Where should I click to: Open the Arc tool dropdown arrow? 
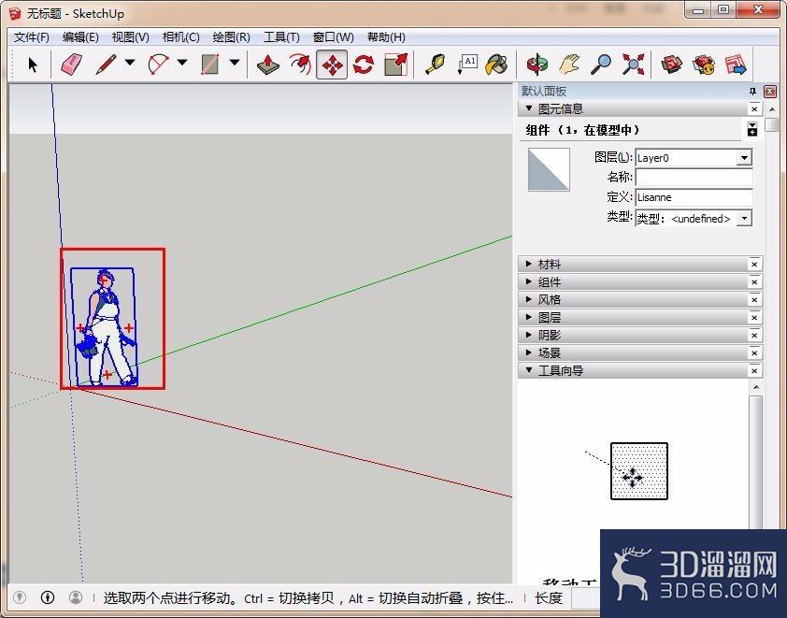click(x=182, y=63)
